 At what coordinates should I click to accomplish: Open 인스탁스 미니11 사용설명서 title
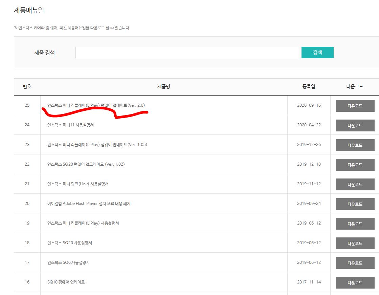[70, 125]
